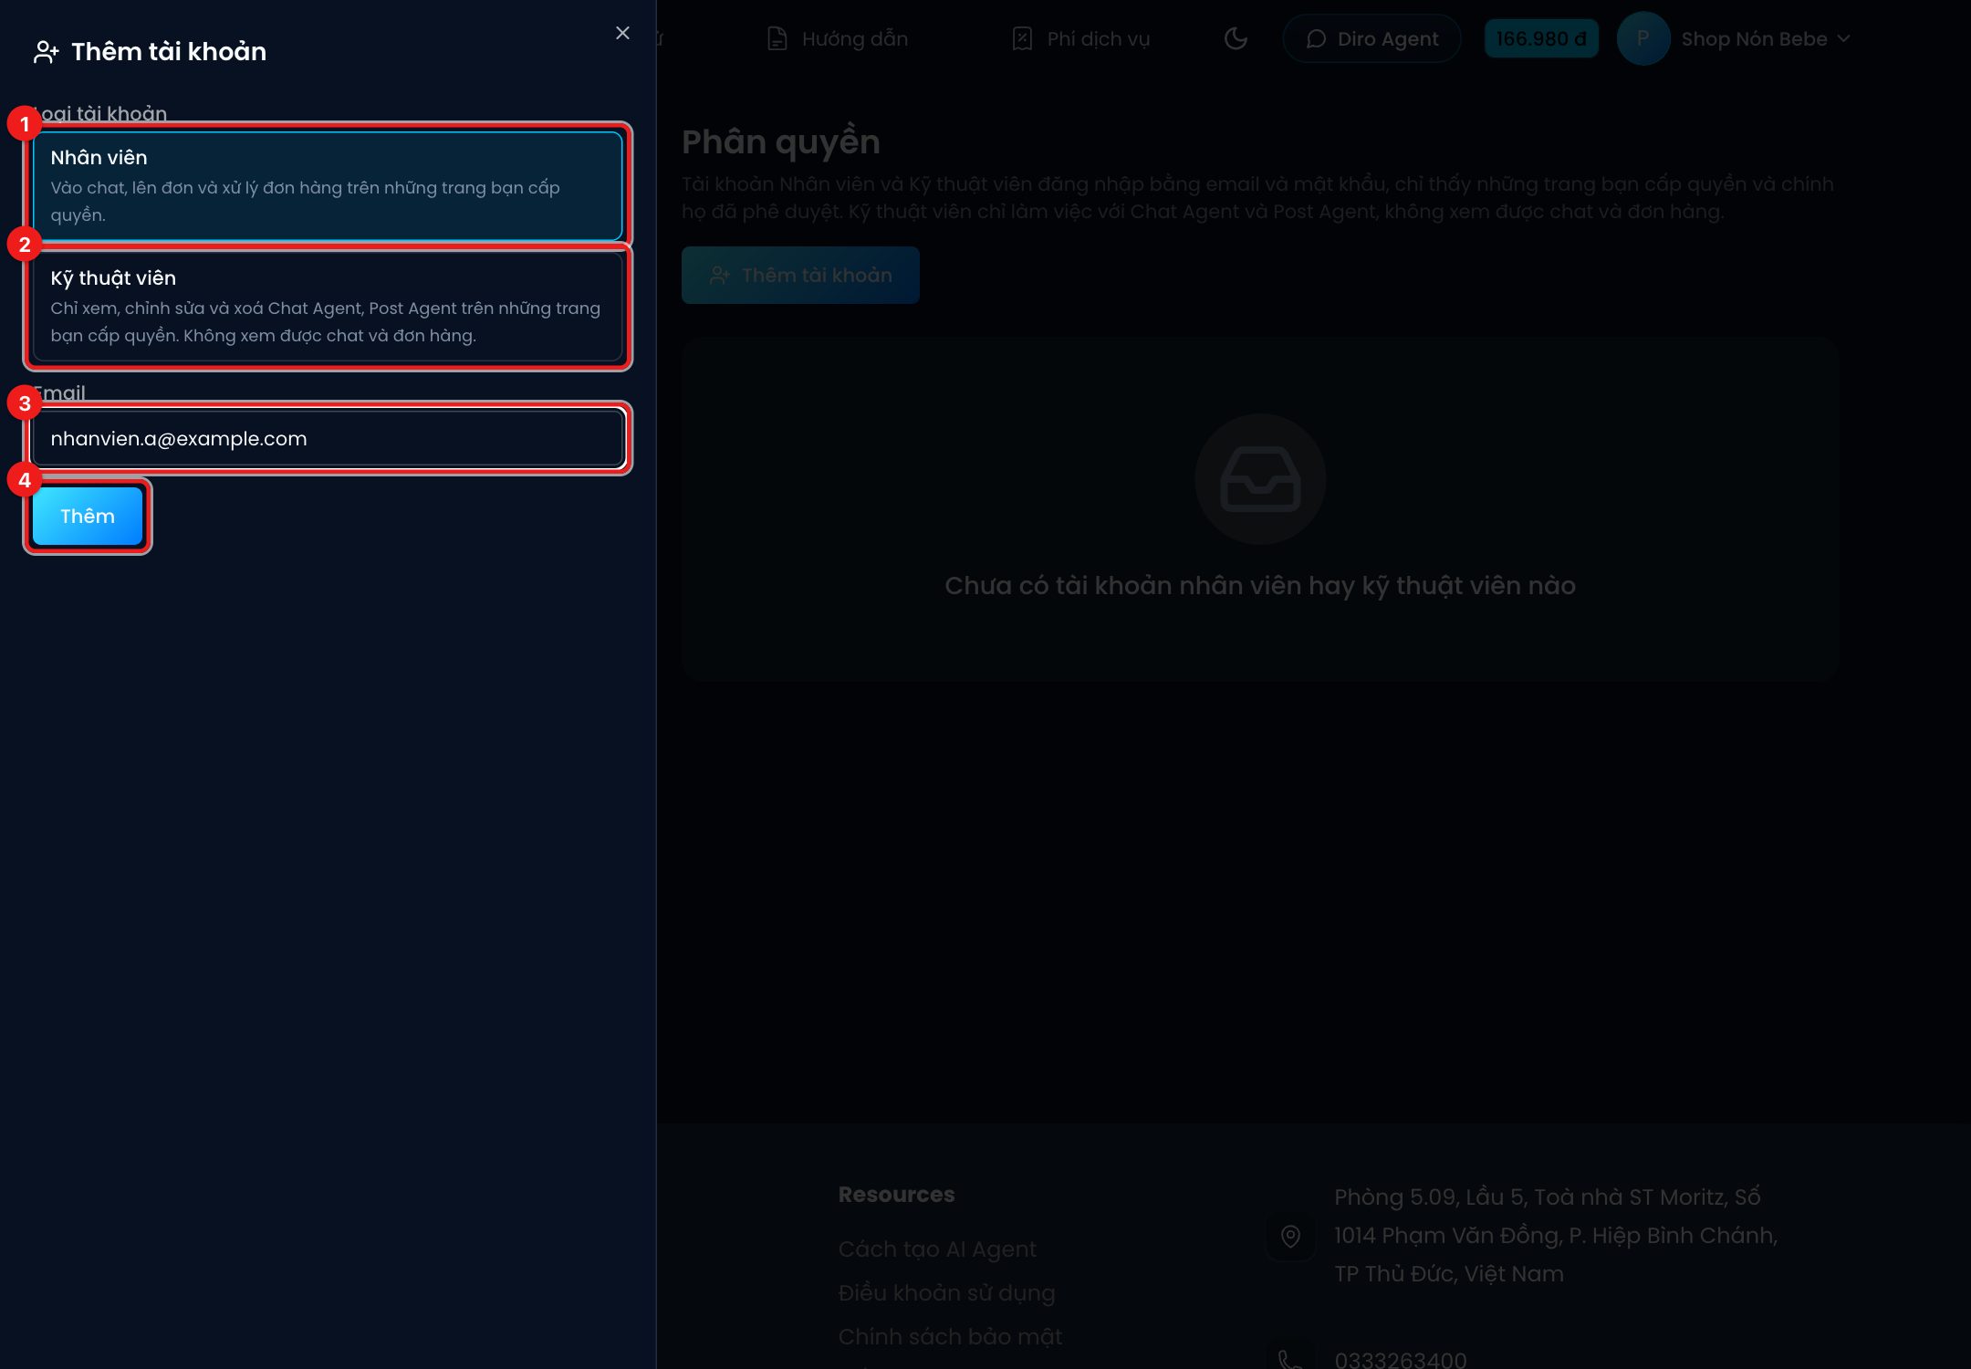
Task: Open the Phí dịch vụ menu item
Action: pos(1081,38)
